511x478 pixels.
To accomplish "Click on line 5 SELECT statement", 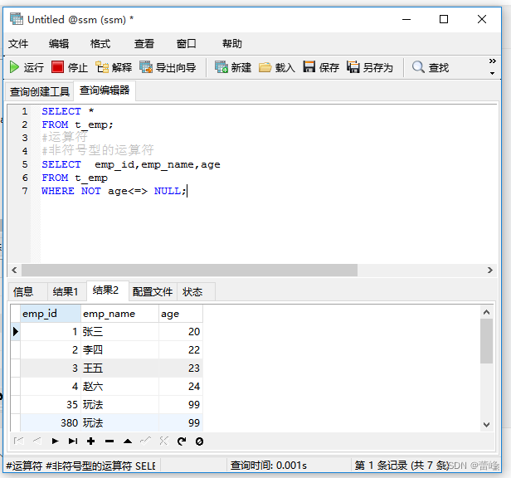I will click(x=131, y=164).
